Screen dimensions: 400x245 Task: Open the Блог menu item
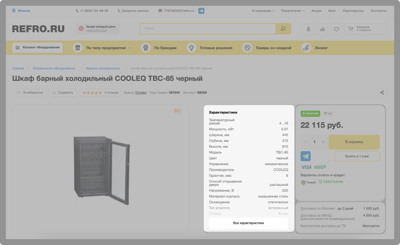click(332, 11)
